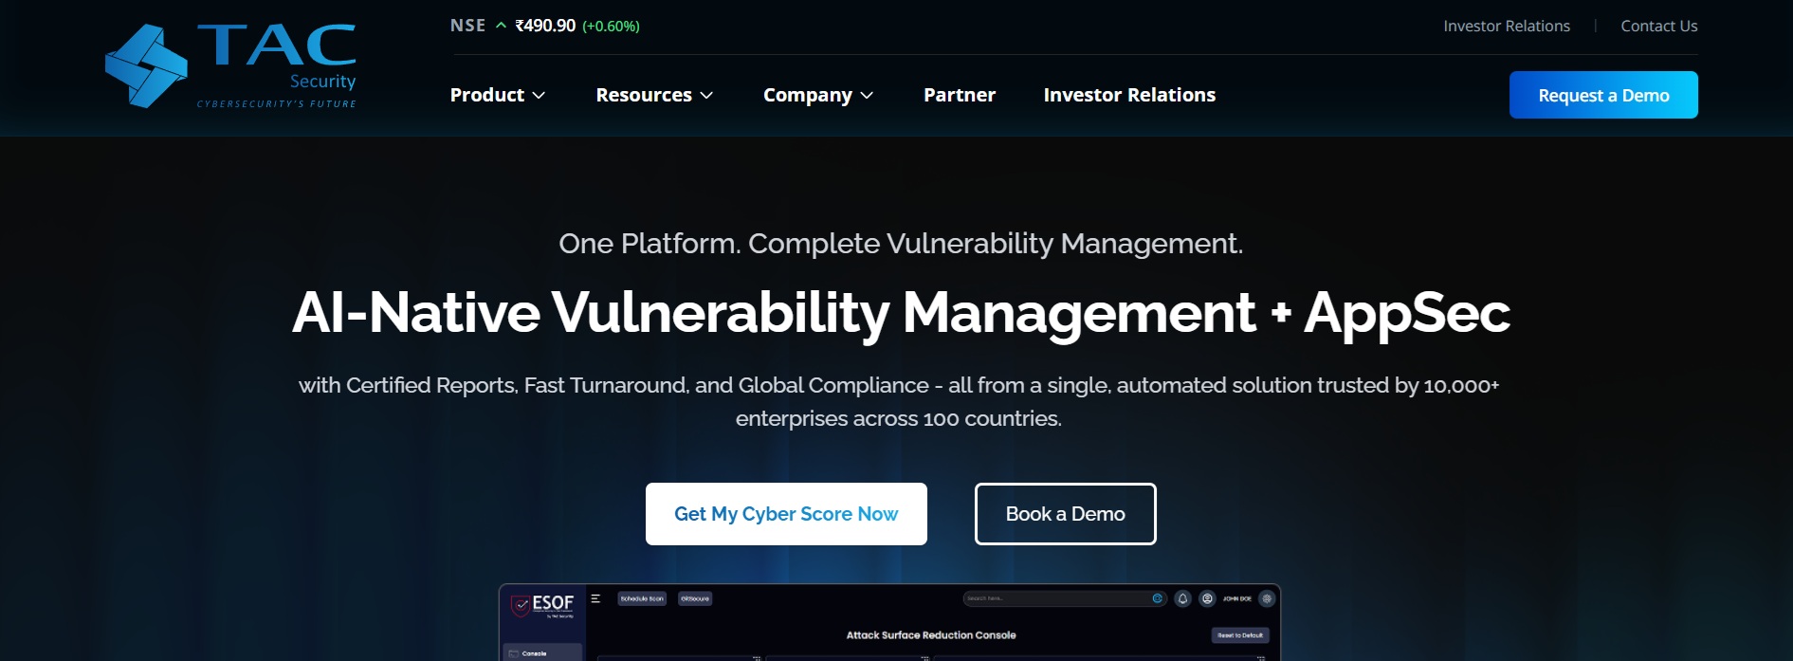Click the AI-Native Vulnerability Management + AppSec headline
Screen dimensions: 1793x661
click(901, 312)
